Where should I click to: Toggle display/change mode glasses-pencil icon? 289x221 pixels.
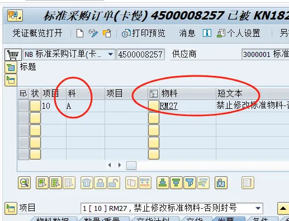click(x=93, y=33)
